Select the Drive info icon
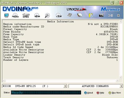Screen dimensions: 124x98 [x=26, y=16]
